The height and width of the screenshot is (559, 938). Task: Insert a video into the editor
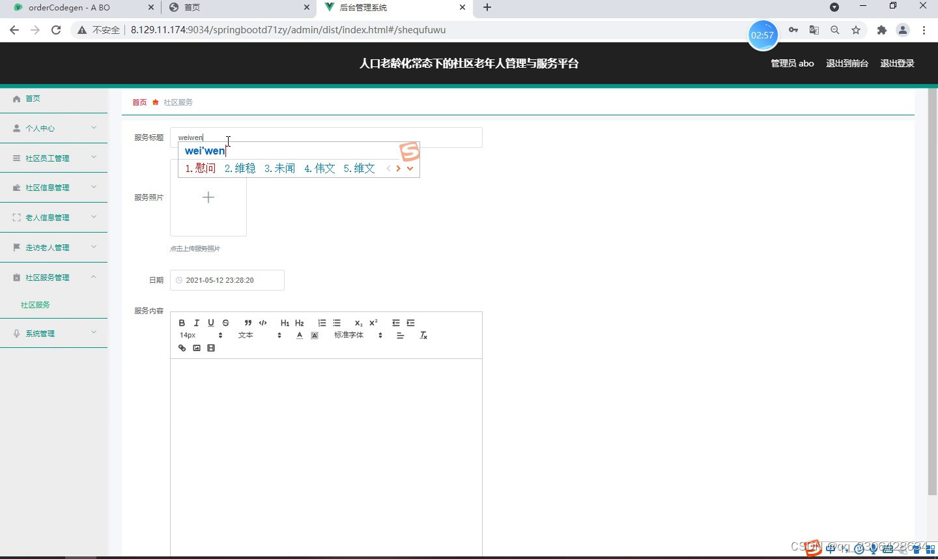(211, 349)
